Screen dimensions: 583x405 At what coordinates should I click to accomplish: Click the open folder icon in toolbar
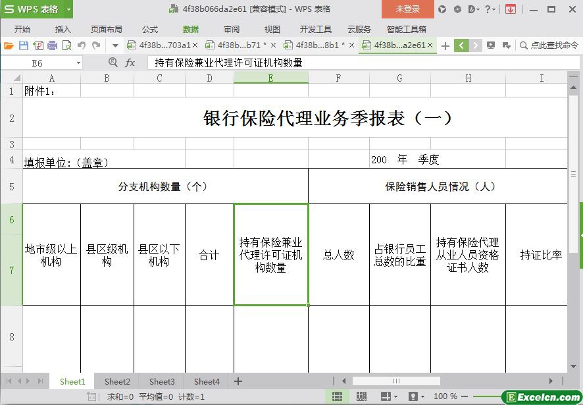coord(9,45)
